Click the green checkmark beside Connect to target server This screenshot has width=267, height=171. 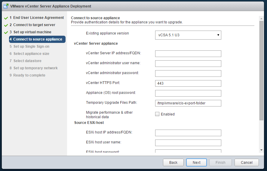[x=6, y=25]
